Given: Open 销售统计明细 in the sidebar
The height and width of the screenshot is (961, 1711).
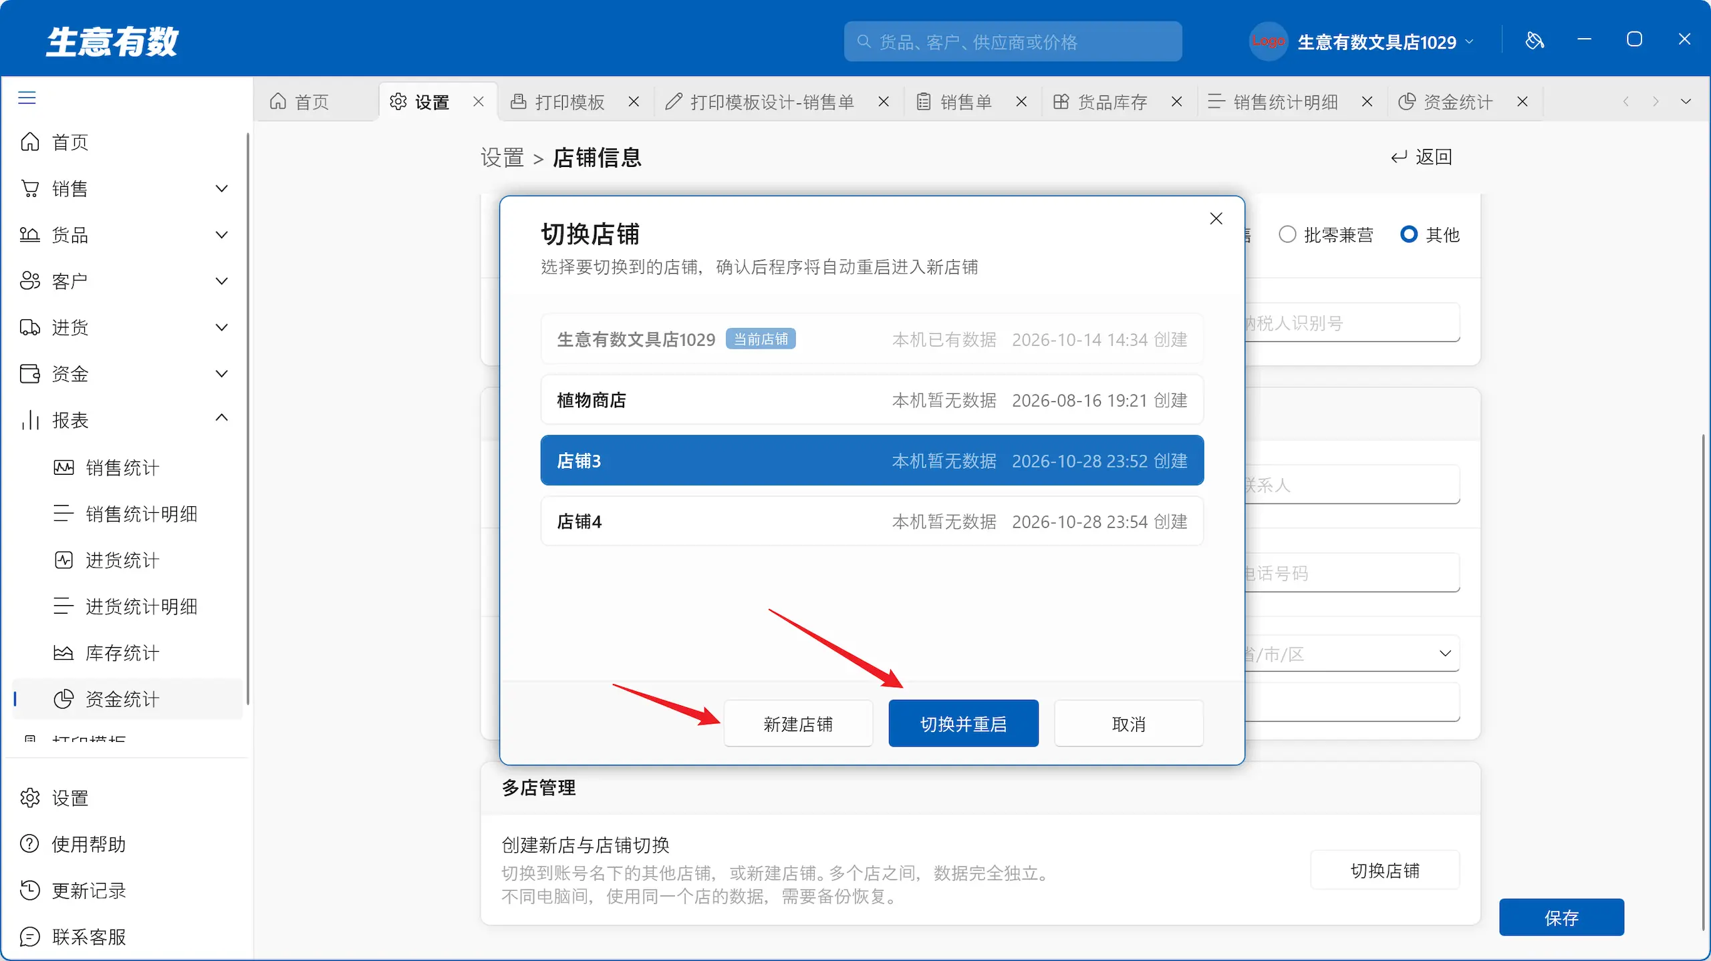Looking at the screenshot, I should [141, 514].
